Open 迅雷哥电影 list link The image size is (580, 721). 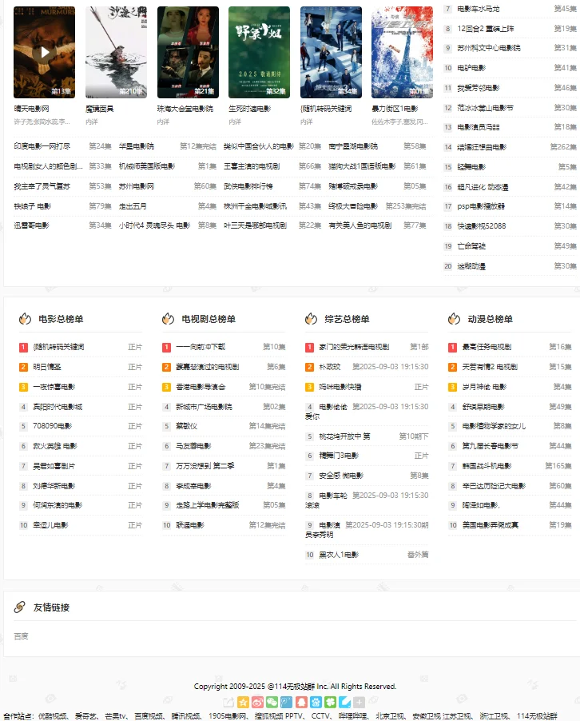(x=31, y=225)
